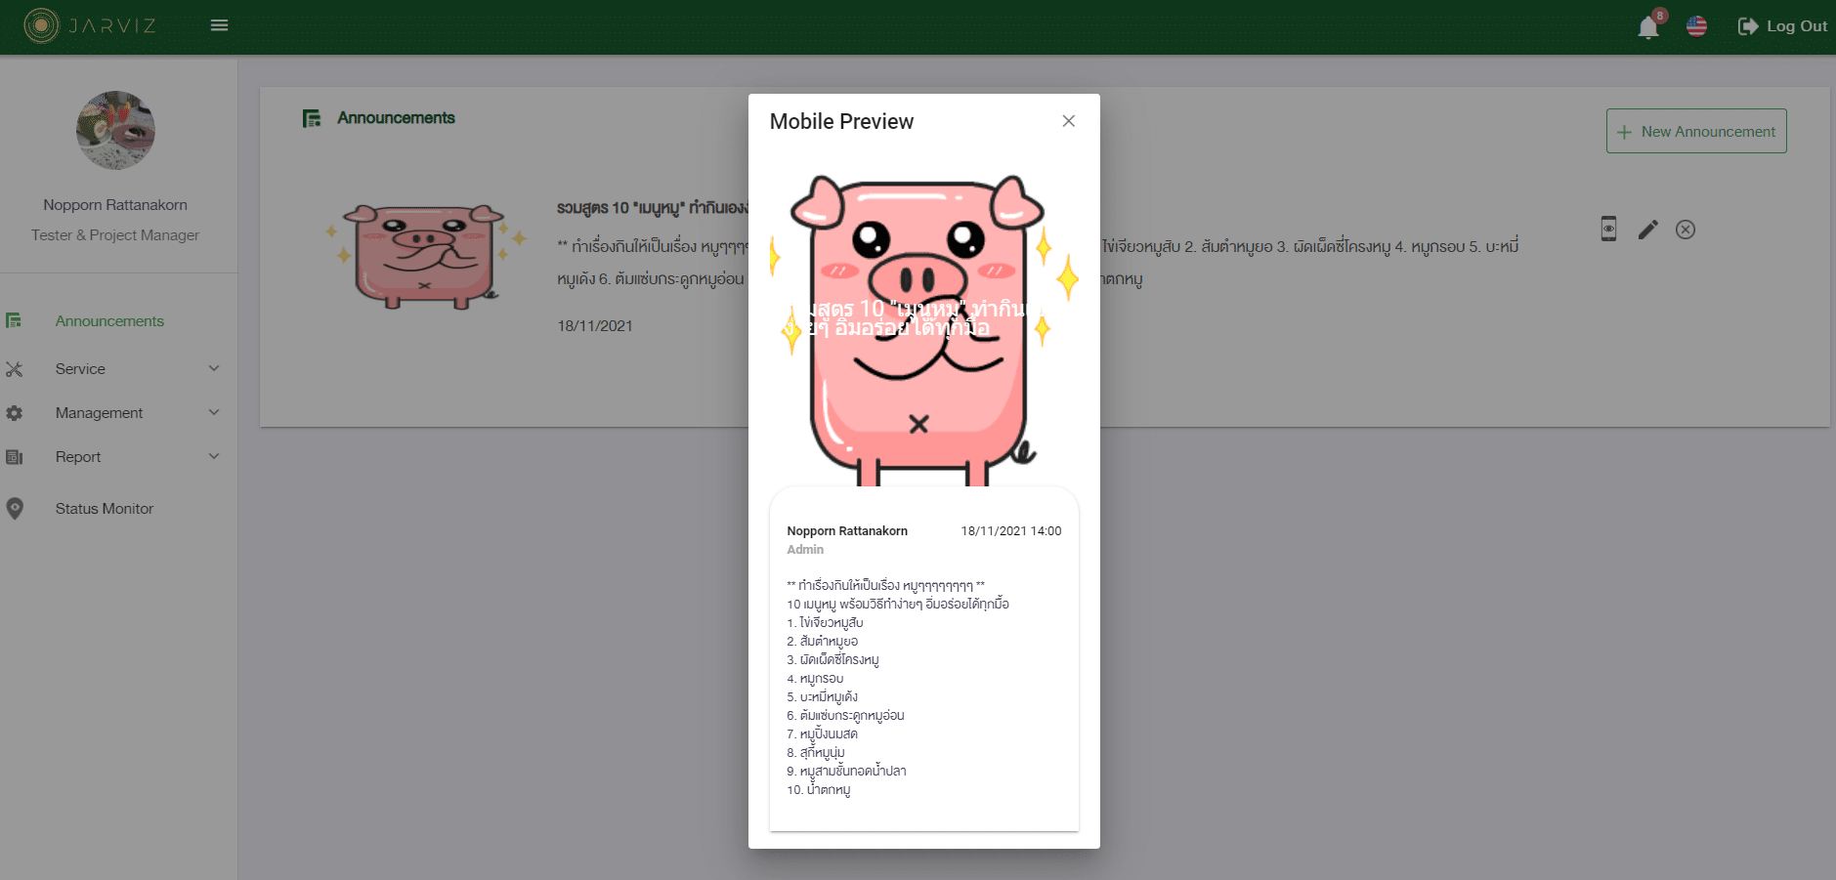The height and width of the screenshot is (880, 1836).
Task: Close the Mobile Preview dialog
Action: (1068, 121)
